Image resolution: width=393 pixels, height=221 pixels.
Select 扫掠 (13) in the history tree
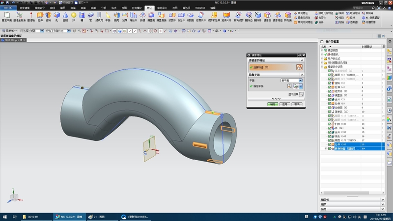[x=340, y=125]
